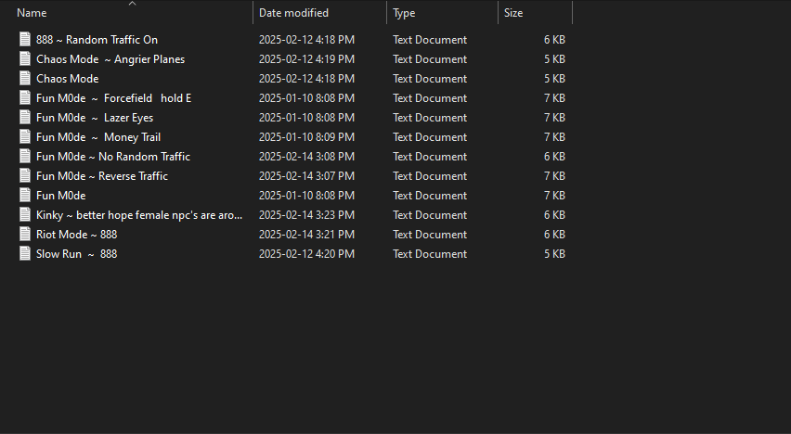Click the Type column header

[404, 13]
